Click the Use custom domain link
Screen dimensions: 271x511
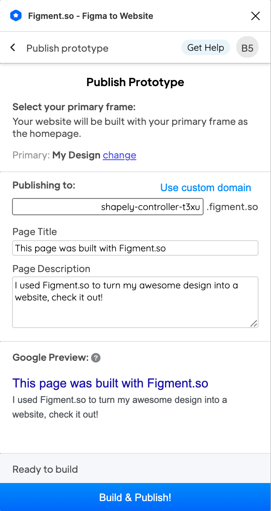click(205, 188)
